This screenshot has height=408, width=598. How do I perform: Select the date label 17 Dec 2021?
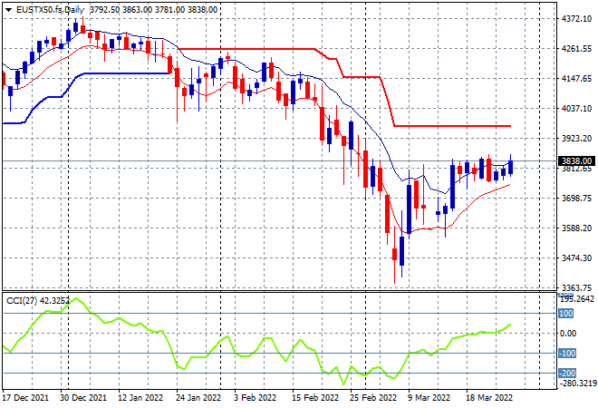tap(26, 398)
